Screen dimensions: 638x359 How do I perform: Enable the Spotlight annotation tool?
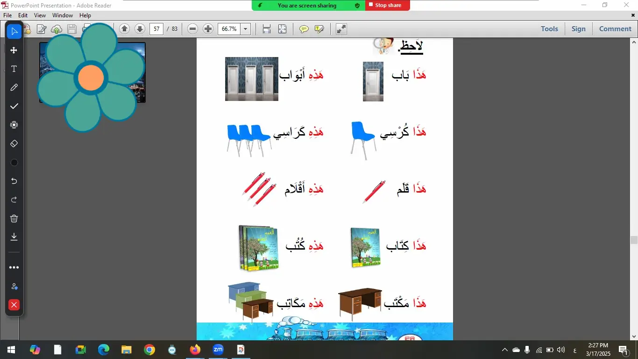pyautogui.click(x=14, y=125)
